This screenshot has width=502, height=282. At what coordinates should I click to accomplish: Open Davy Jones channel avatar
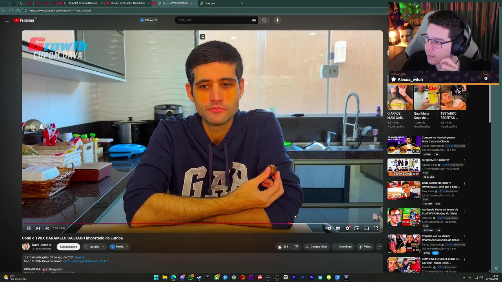[x=26, y=246]
